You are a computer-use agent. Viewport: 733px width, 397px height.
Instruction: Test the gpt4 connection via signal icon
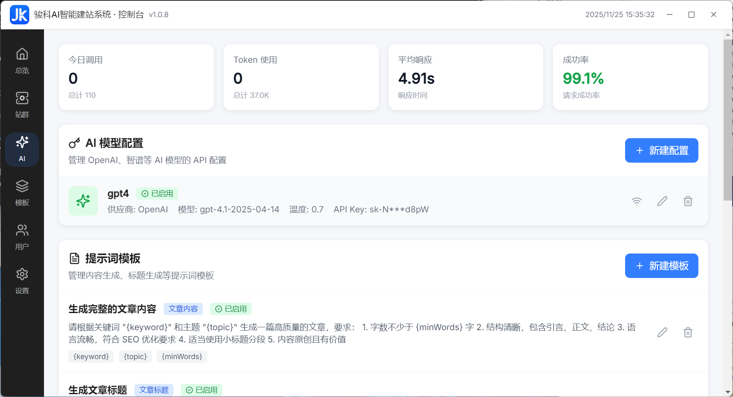pyautogui.click(x=636, y=201)
